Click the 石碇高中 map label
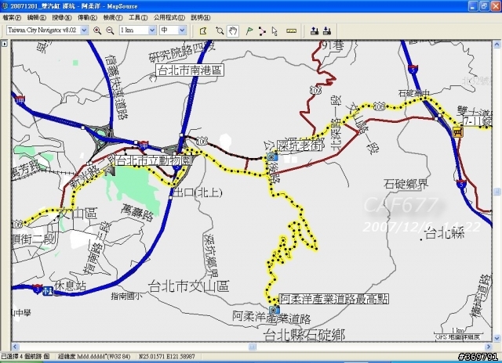The width and height of the screenshot is (502, 363). coord(413,93)
